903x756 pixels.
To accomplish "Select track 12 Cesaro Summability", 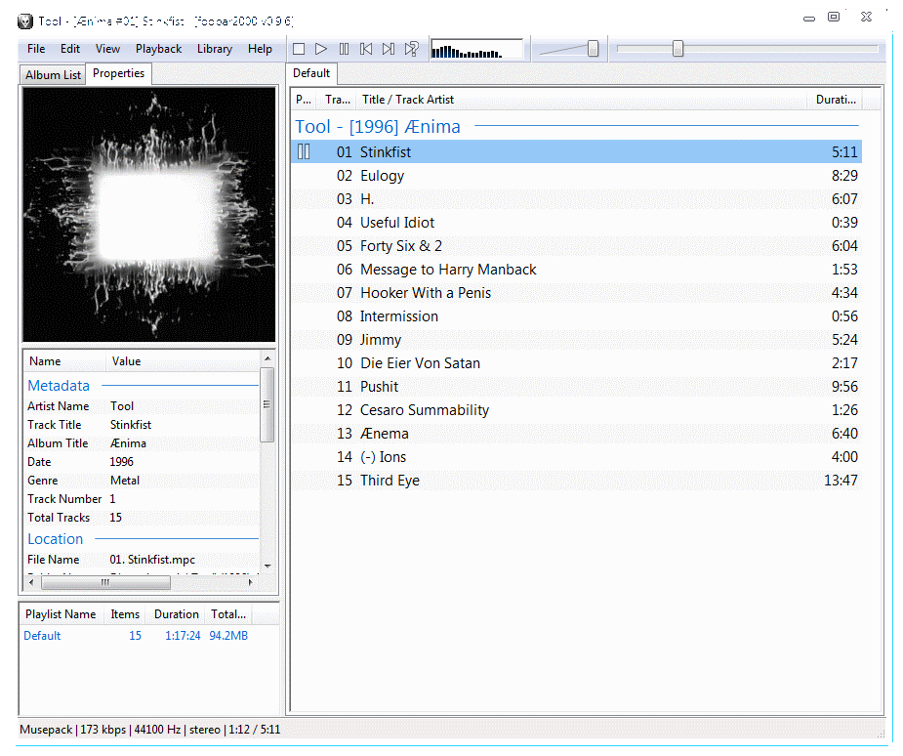I will point(576,410).
